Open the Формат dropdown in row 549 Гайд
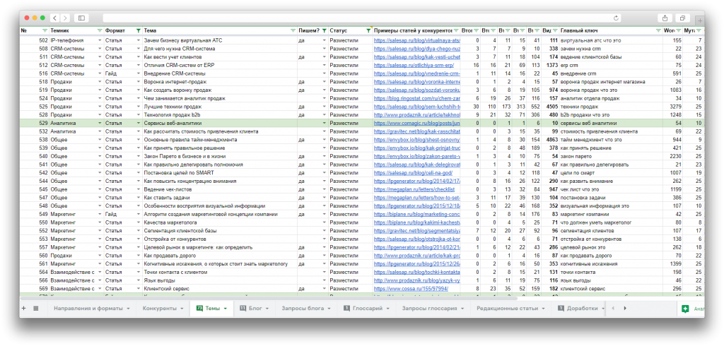 138,214
